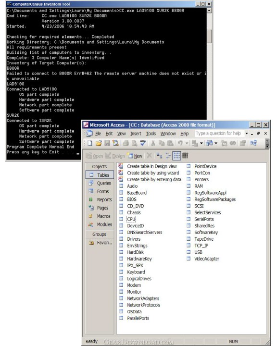Select Macros in Objects pane

pyautogui.click(x=100, y=216)
